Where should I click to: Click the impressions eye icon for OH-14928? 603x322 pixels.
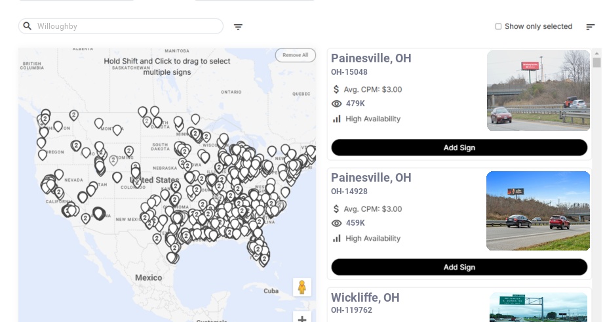click(x=337, y=223)
